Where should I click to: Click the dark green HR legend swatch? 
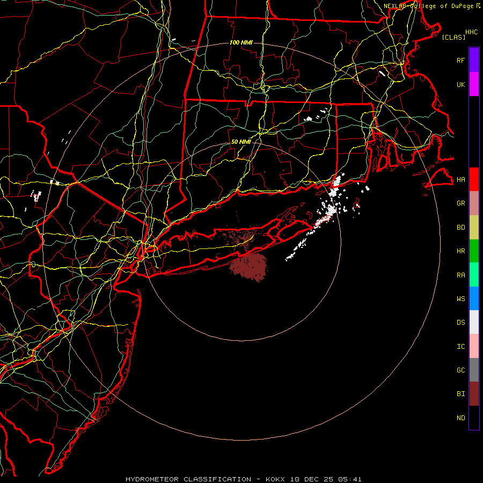click(474, 251)
